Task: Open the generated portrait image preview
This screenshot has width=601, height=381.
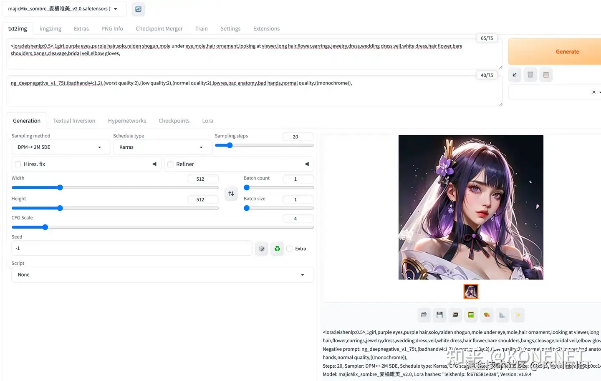Action: click(x=471, y=207)
